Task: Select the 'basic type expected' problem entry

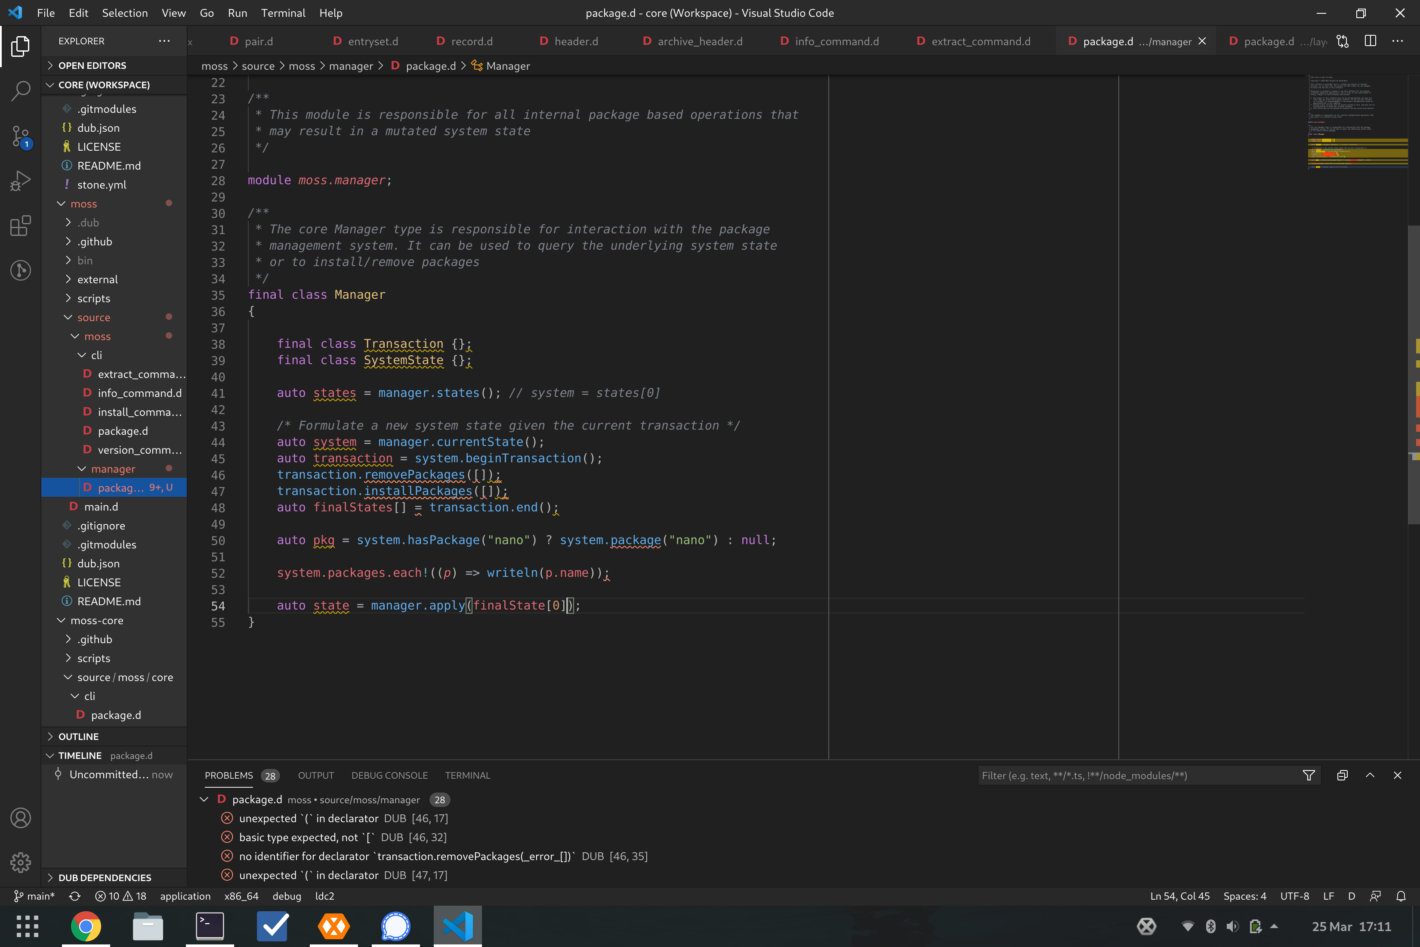Action: click(803, 837)
